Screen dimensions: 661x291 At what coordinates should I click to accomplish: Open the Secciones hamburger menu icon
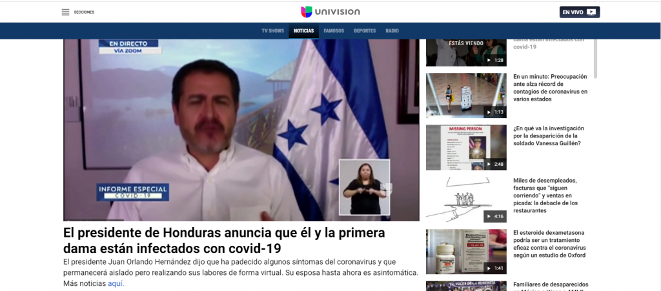pyautogui.click(x=65, y=12)
